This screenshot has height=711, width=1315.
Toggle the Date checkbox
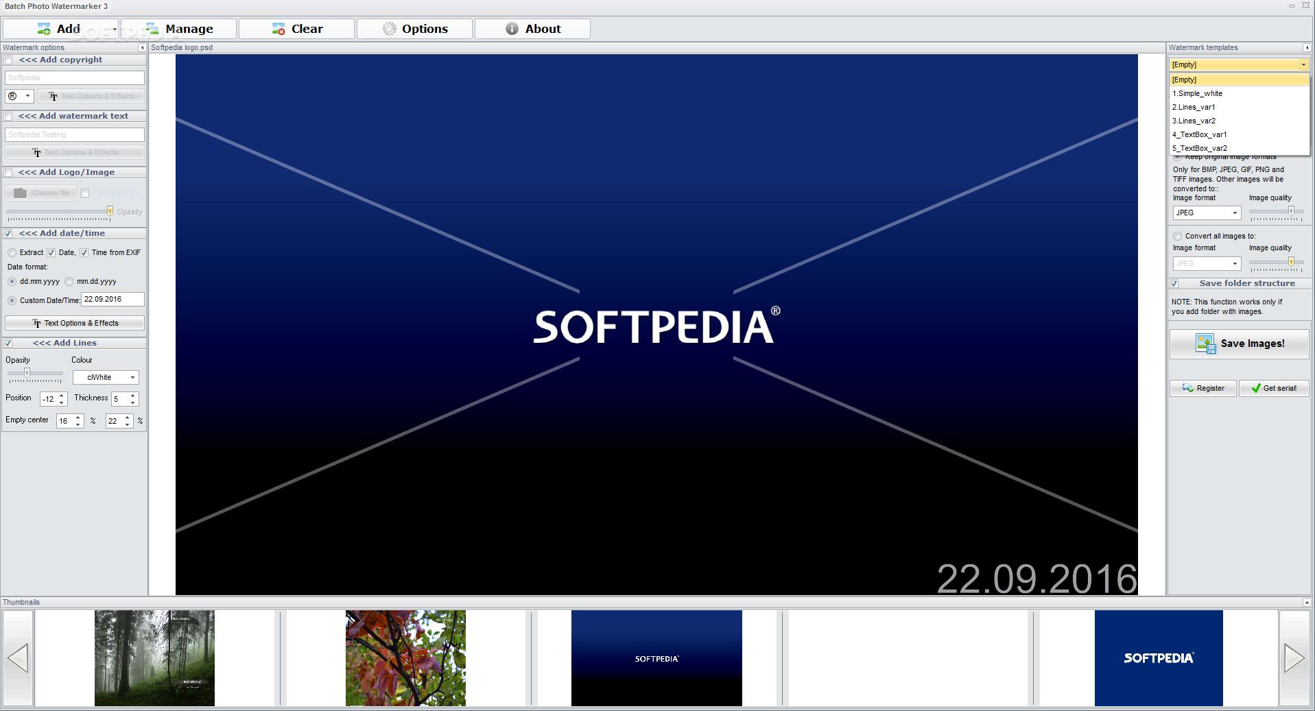51,253
